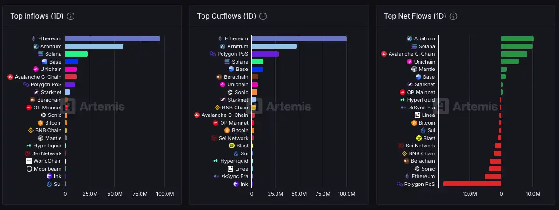Click the Blast icon in Top Net Flows
The image size is (559, 210).
click(x=419, y=138)
